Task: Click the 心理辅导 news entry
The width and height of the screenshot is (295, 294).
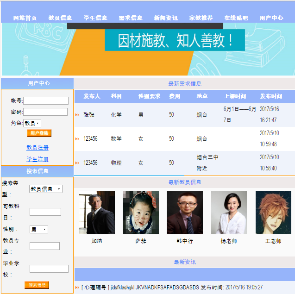Action: 172,288
